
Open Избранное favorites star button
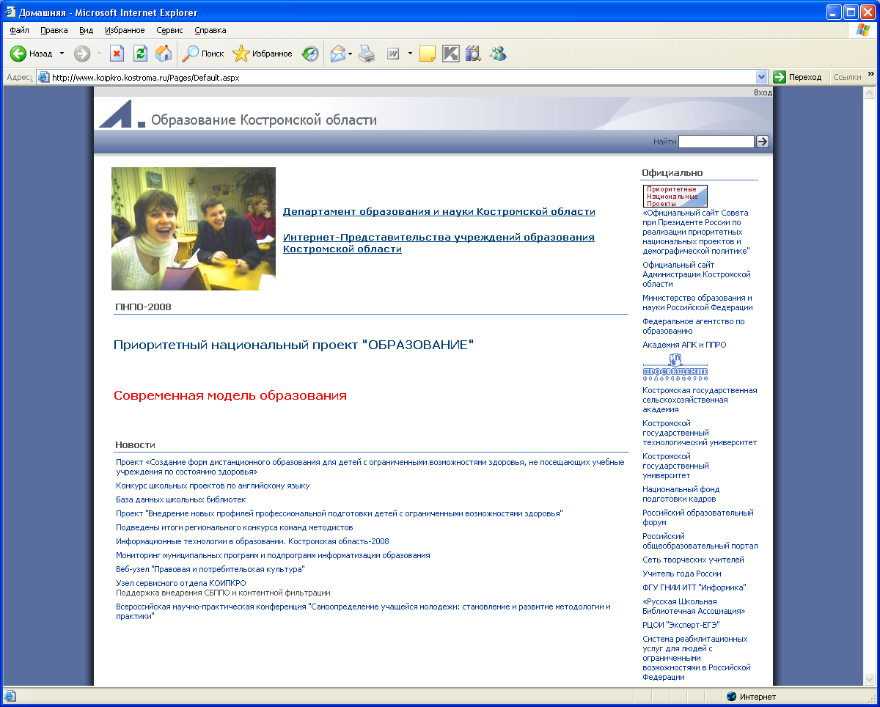point(262,54)
